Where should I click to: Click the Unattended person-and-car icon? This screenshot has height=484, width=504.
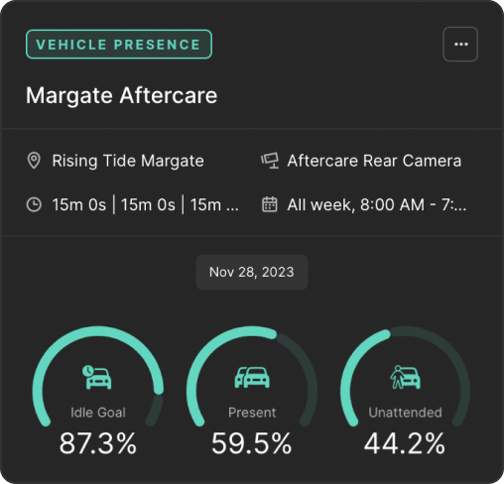[x=406, y=377]
